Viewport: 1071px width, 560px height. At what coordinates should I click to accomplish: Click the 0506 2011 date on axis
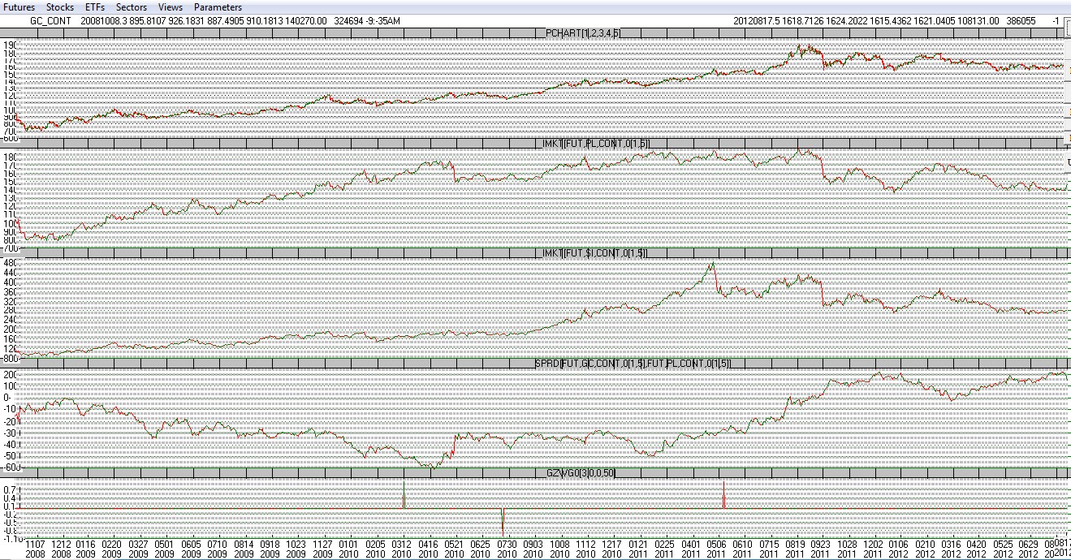(x=715, y=549)
